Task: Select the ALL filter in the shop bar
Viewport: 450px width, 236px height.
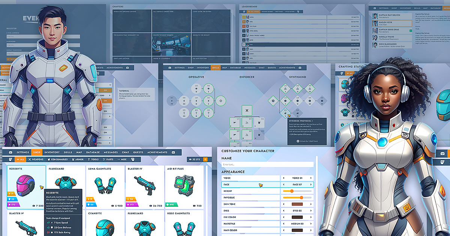Action: tap(20, 159)
